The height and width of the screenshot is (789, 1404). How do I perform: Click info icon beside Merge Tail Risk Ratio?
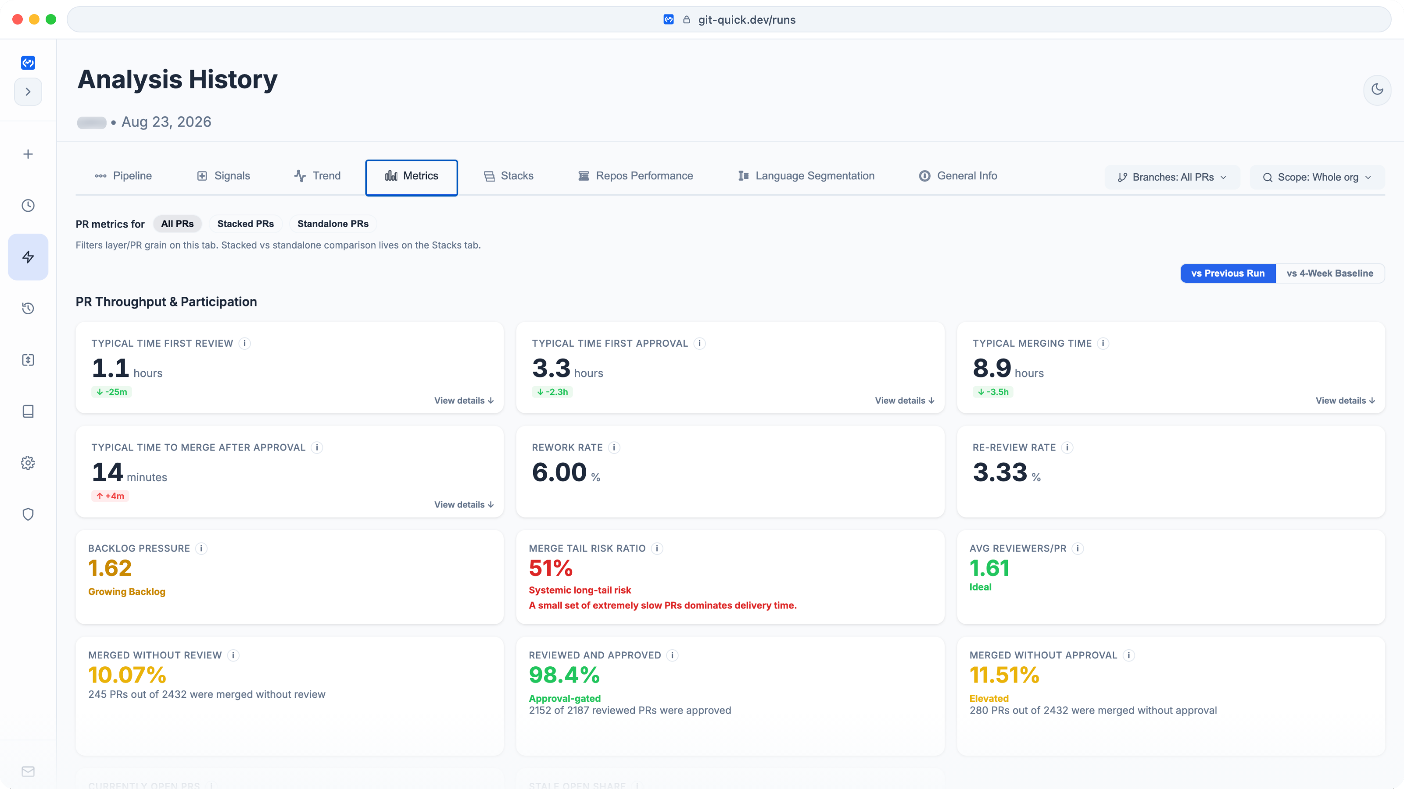tap(657, 548)
